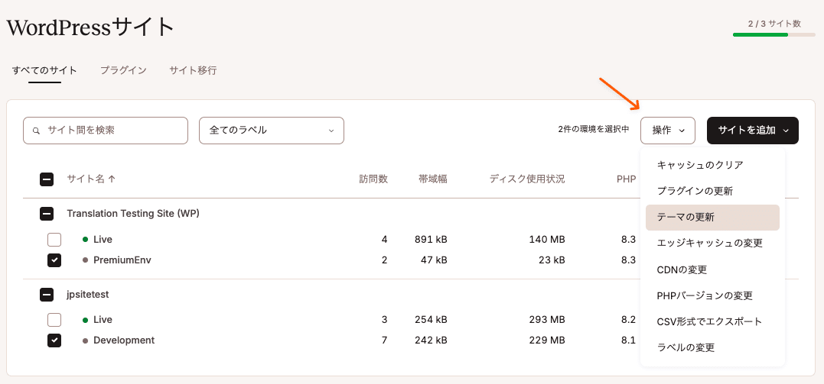Image resolution: width=824 pixels, height=384 pixels.
Task: Click the 891 kB bandwidth value
Action: [430, 240]
